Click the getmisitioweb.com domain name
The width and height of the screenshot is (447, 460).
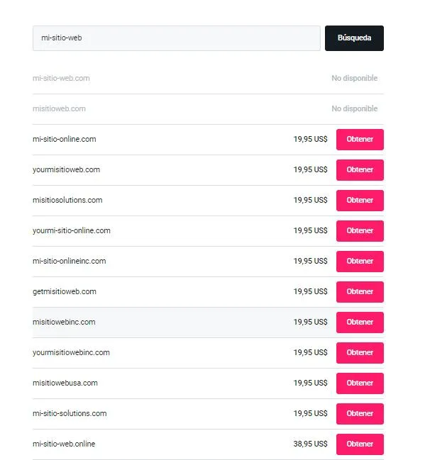pyautogui.click(x=64, y=292)
